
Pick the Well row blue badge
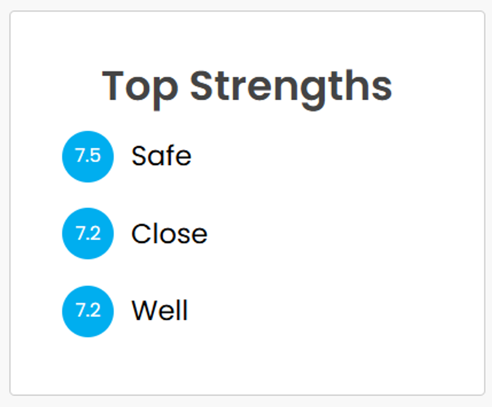(88, 311)
